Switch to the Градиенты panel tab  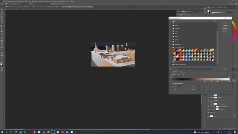point(220,8)
